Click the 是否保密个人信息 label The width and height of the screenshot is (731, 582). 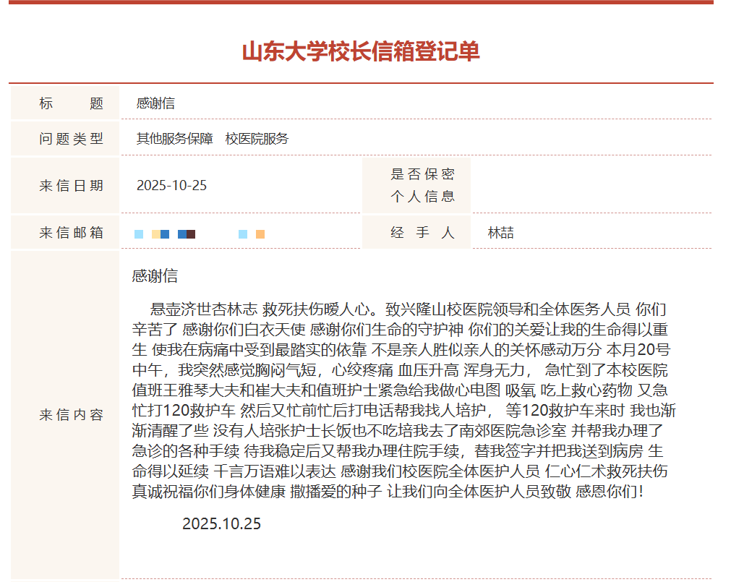pyautogui.click(x=422, y=185)
